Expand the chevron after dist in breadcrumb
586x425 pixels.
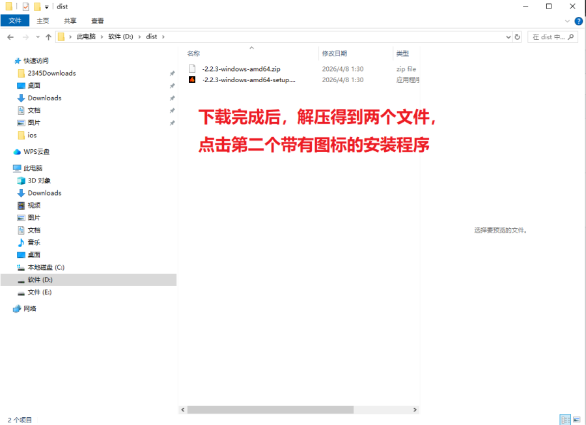click(x=163, y=37)
